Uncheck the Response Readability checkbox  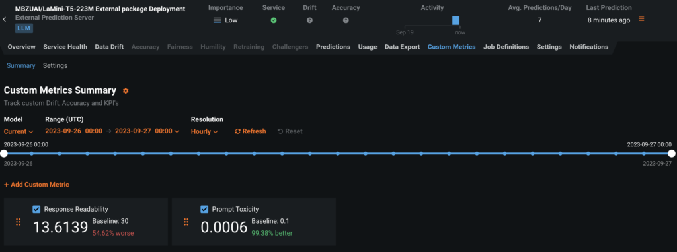[x=36, y=209]
